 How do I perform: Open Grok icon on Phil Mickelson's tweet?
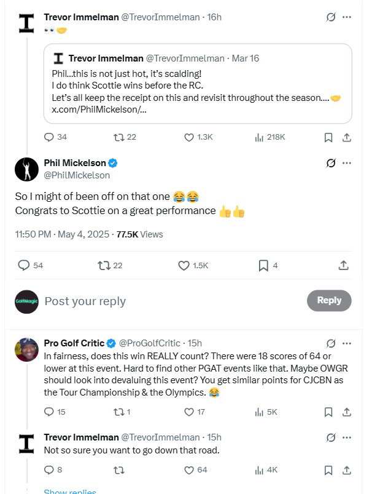(331, 163)
